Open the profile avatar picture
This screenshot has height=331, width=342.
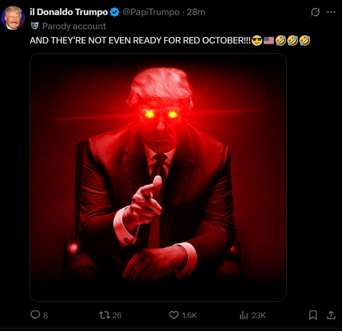[x=13, y=18]
